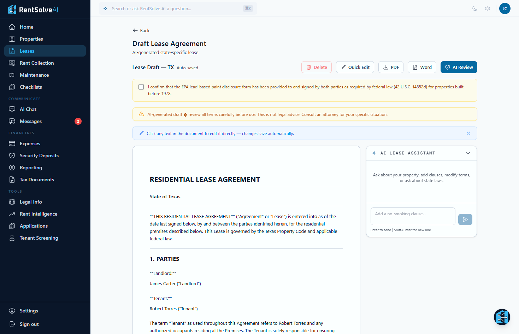The height and width of the screenshot is (334, 519).
Task: Run AI Review on the lease
Action: (459, 67)
